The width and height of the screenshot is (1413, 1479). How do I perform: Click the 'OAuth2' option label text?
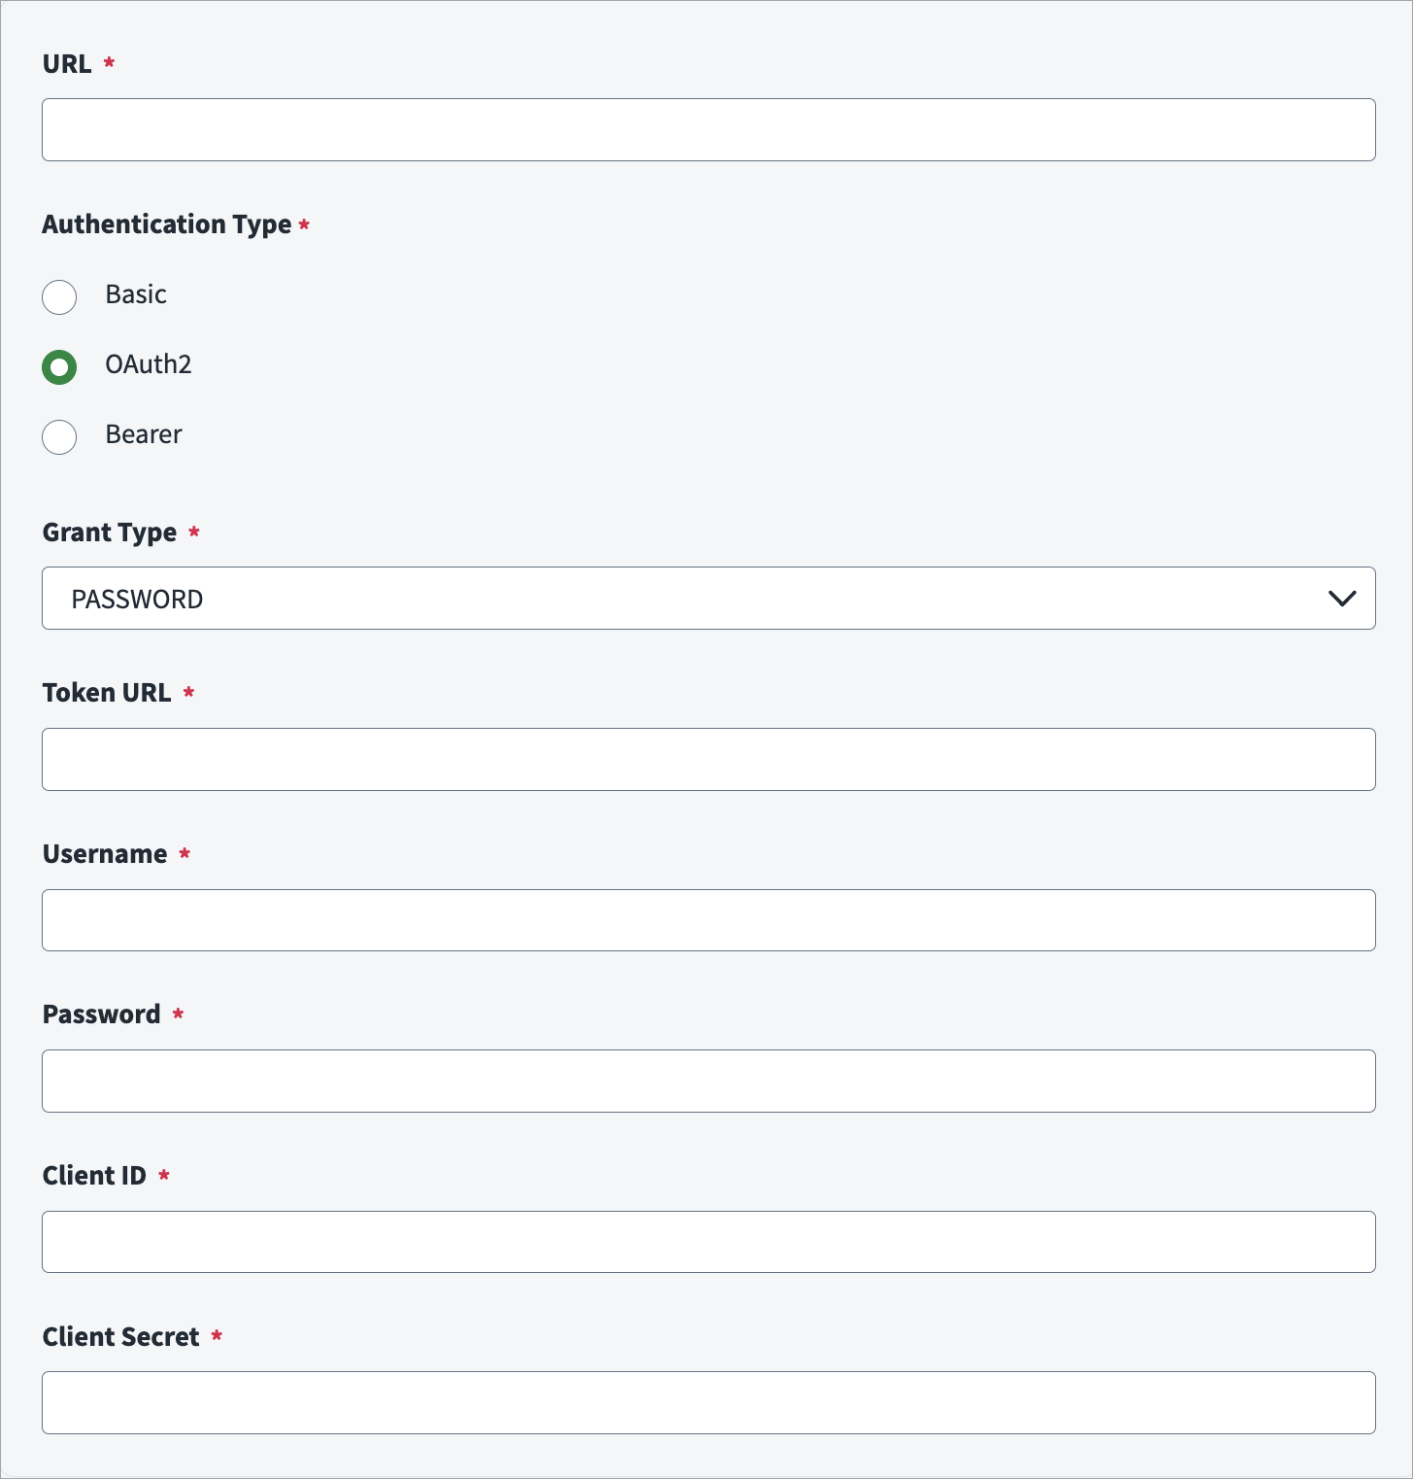149,364
